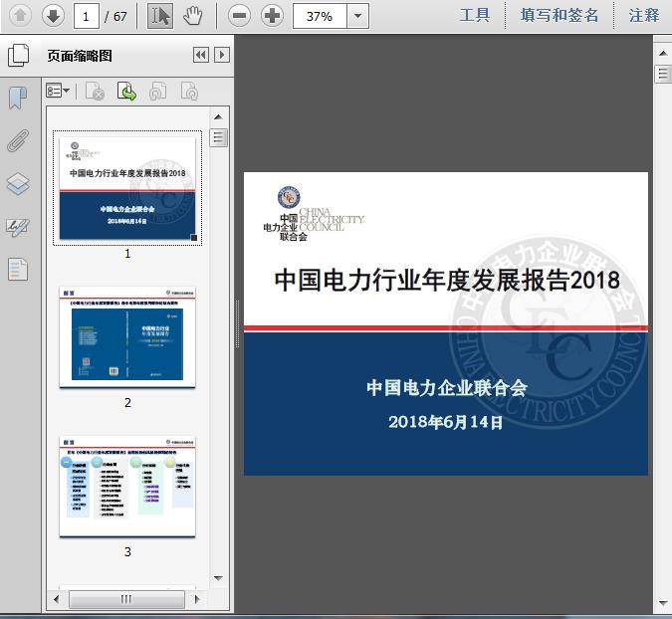The image size is (672, 619).
Task: Zoom in with the plus button
Action: (x=272, y=16)
